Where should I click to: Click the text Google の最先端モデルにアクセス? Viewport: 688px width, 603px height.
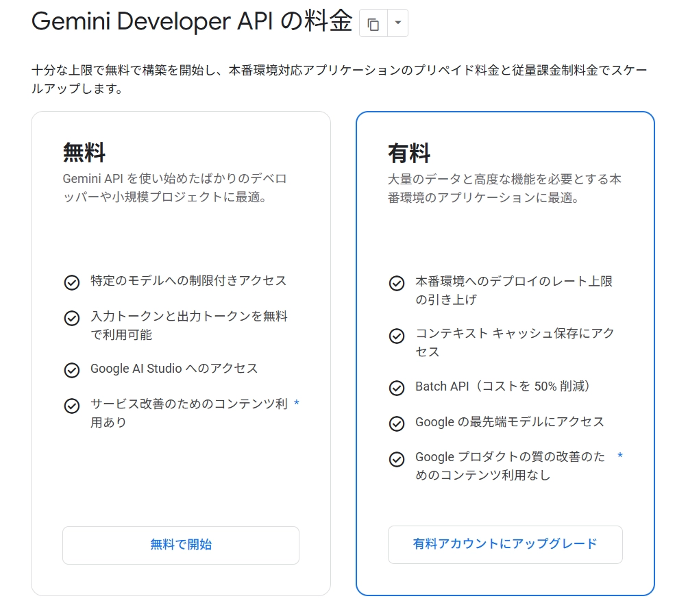coord(510,421)
